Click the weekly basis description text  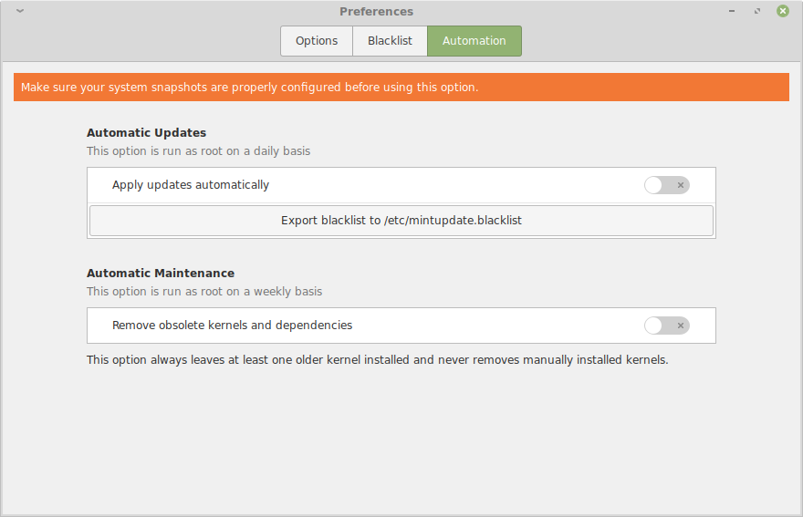click(x=204, y=292)
